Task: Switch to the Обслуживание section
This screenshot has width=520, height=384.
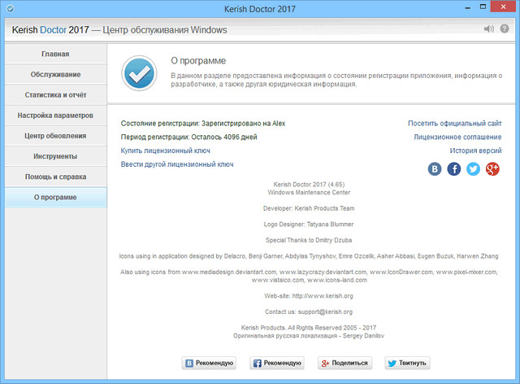Action: click(54, 75)
